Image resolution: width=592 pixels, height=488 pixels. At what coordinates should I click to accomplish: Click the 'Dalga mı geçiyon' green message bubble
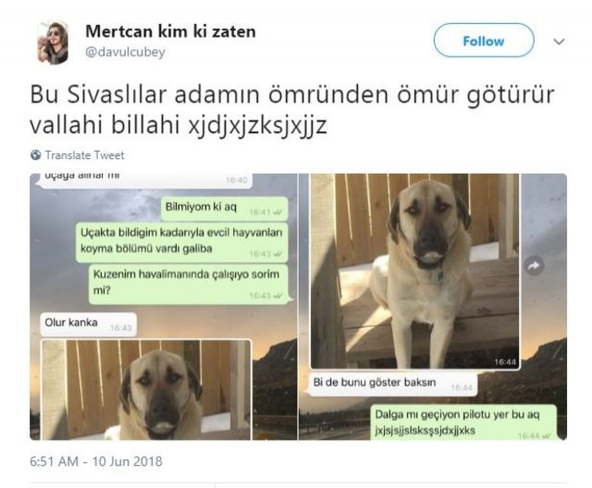(463, 422)
